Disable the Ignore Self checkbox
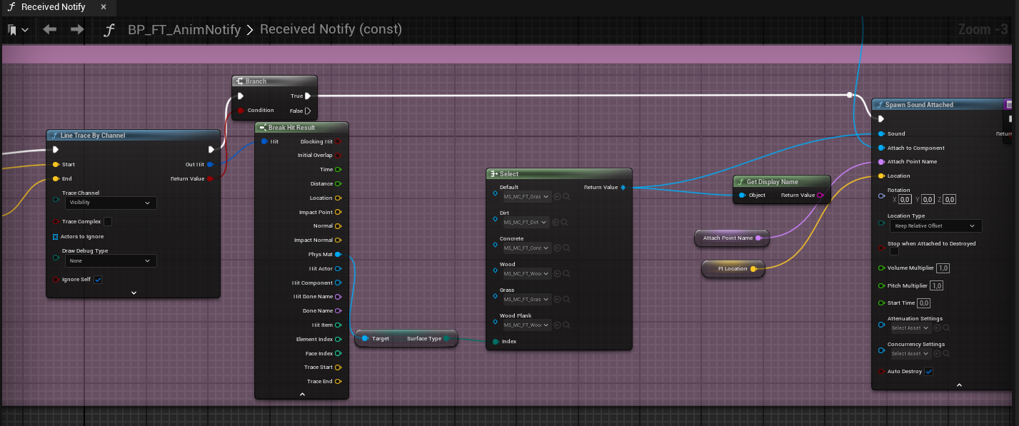Screen dimensions: 1019x426 [98, 279]
